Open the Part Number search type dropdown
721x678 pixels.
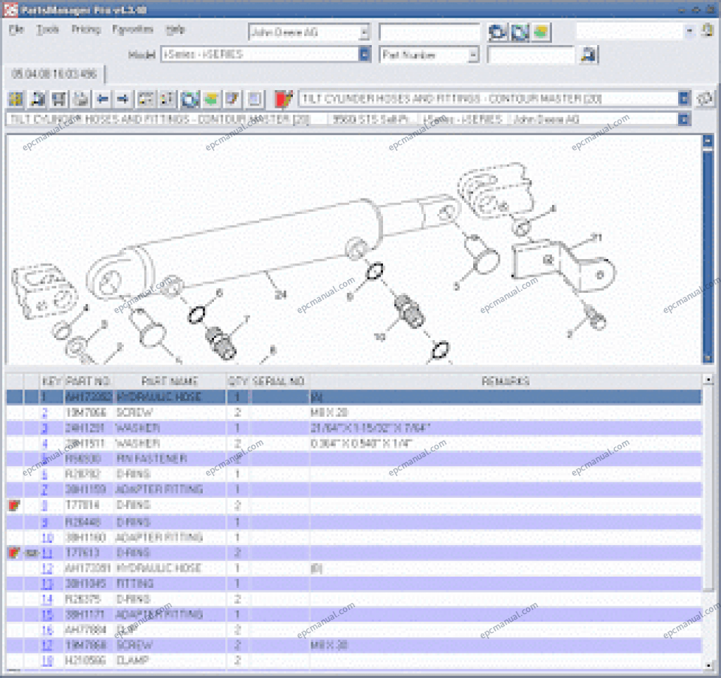(x=473, y=55)
